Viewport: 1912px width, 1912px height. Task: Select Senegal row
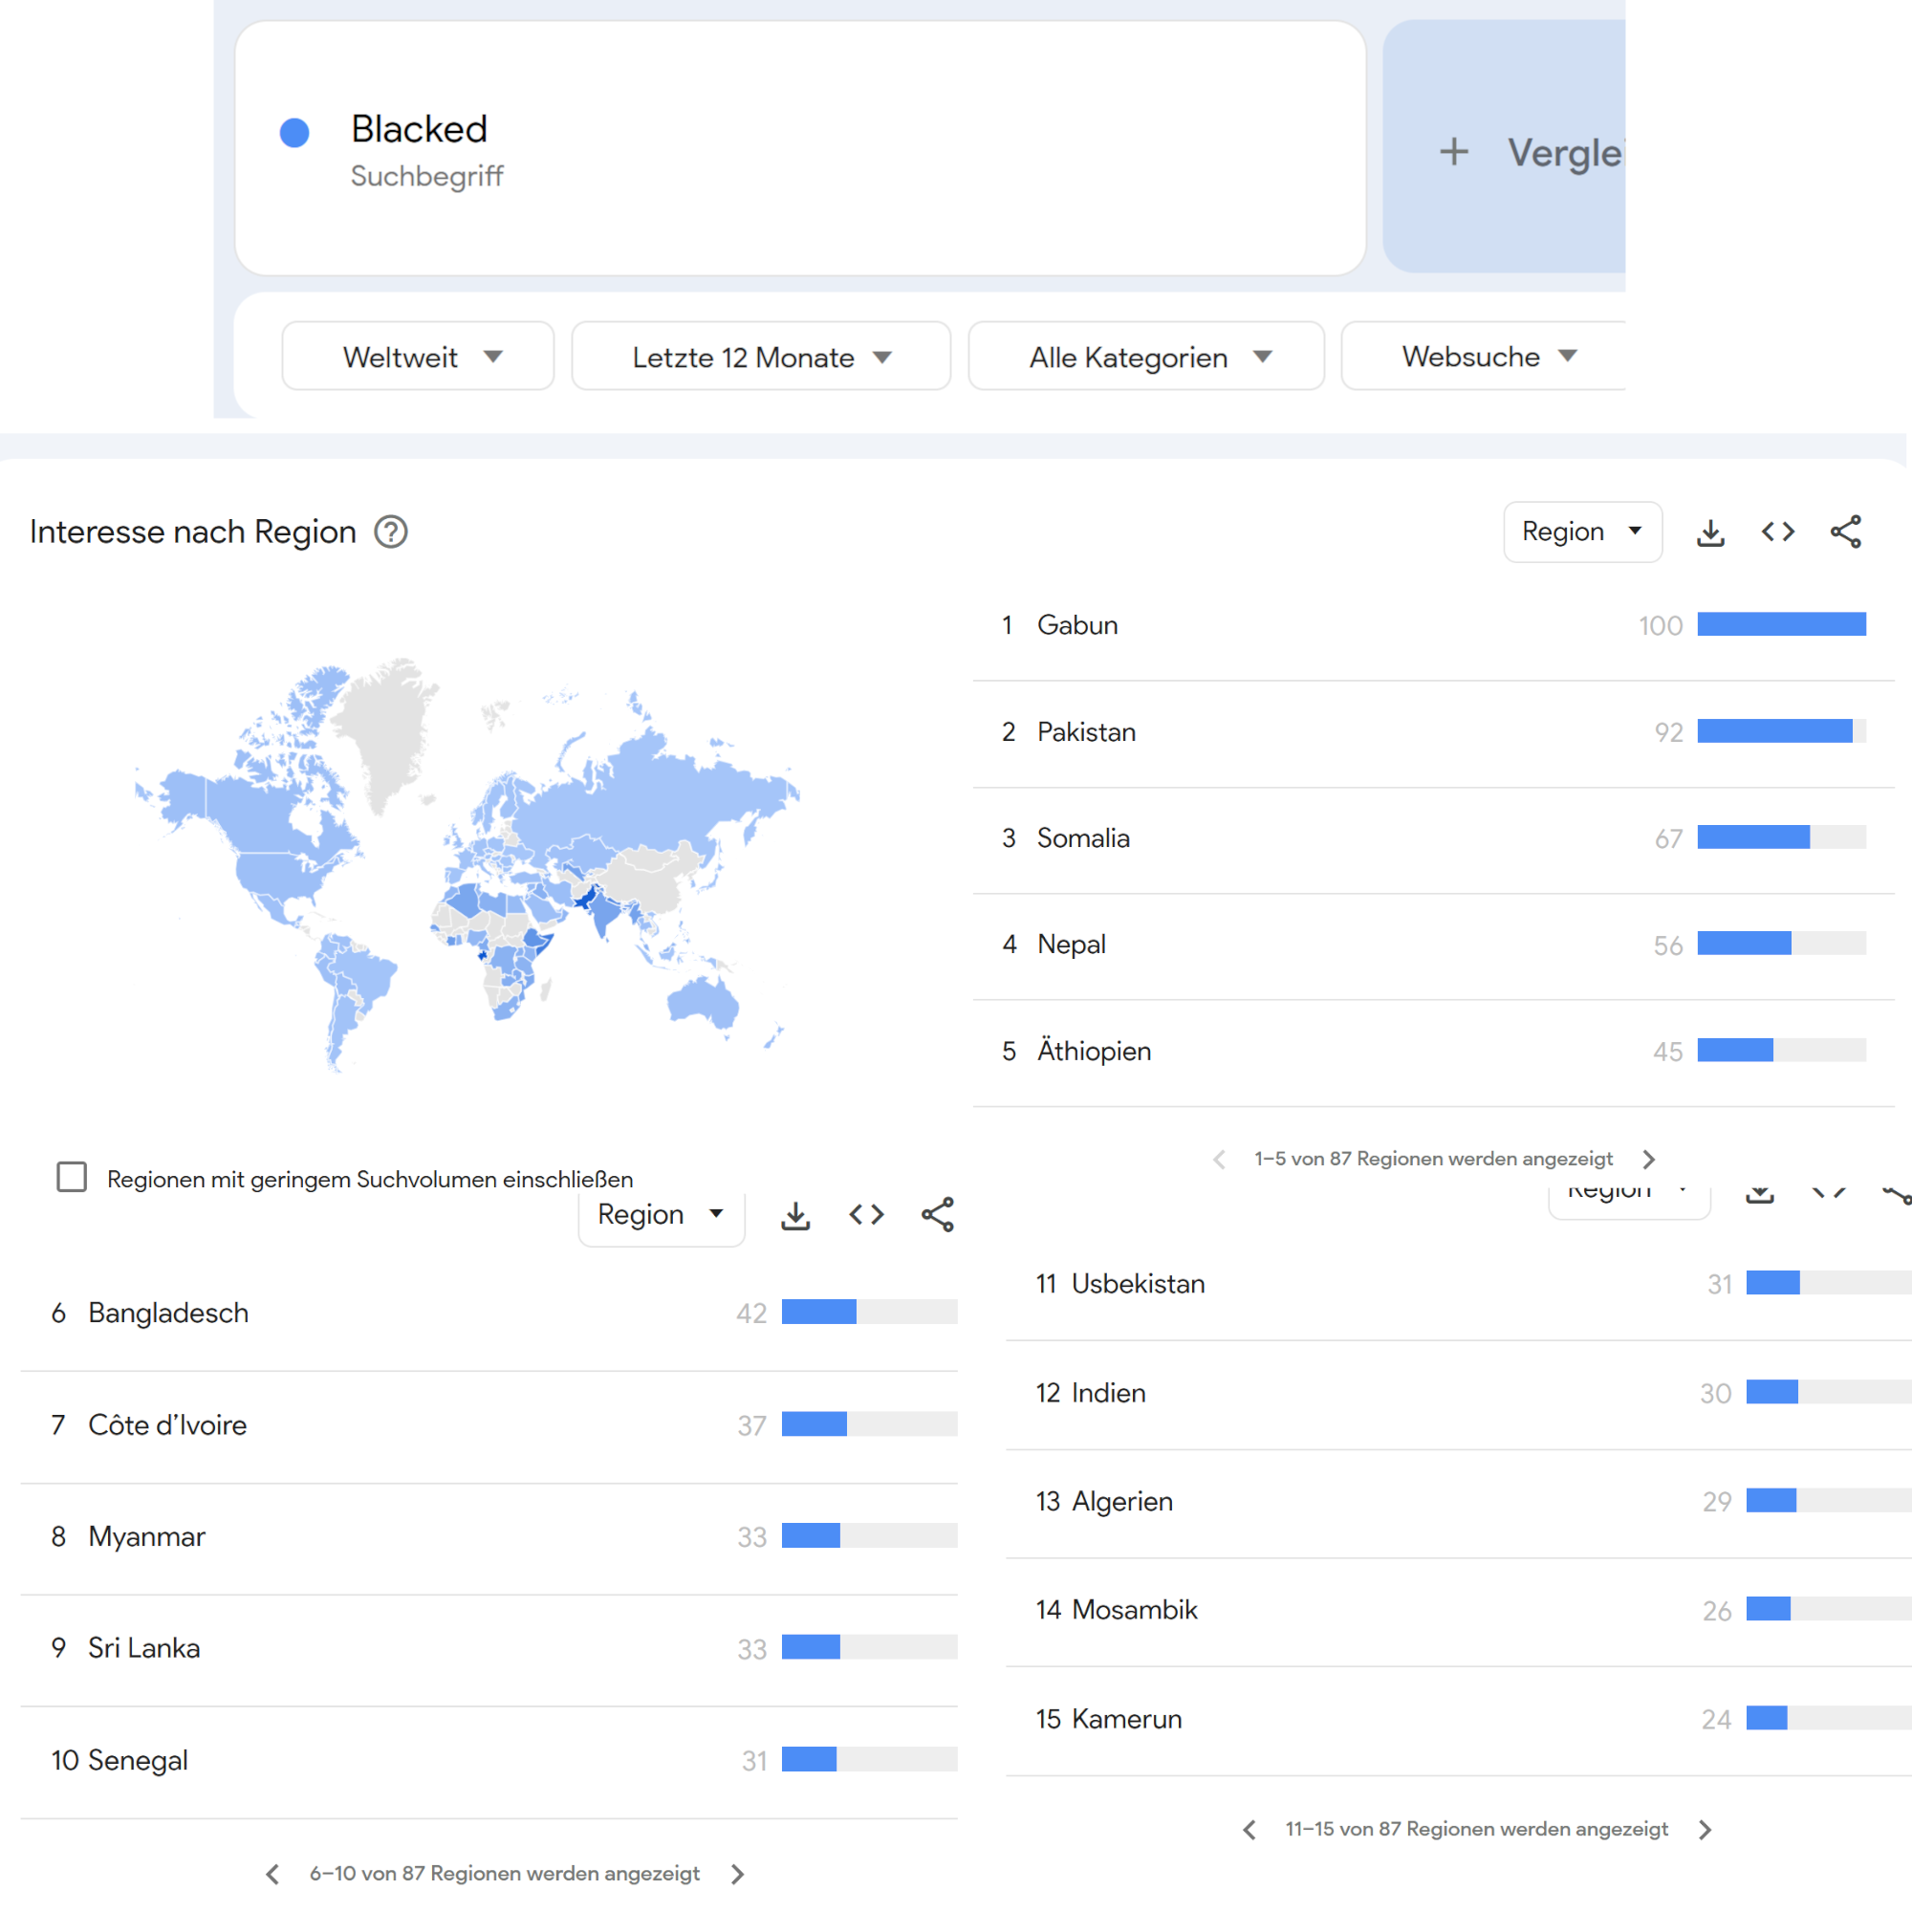[x=489, y=1761]
